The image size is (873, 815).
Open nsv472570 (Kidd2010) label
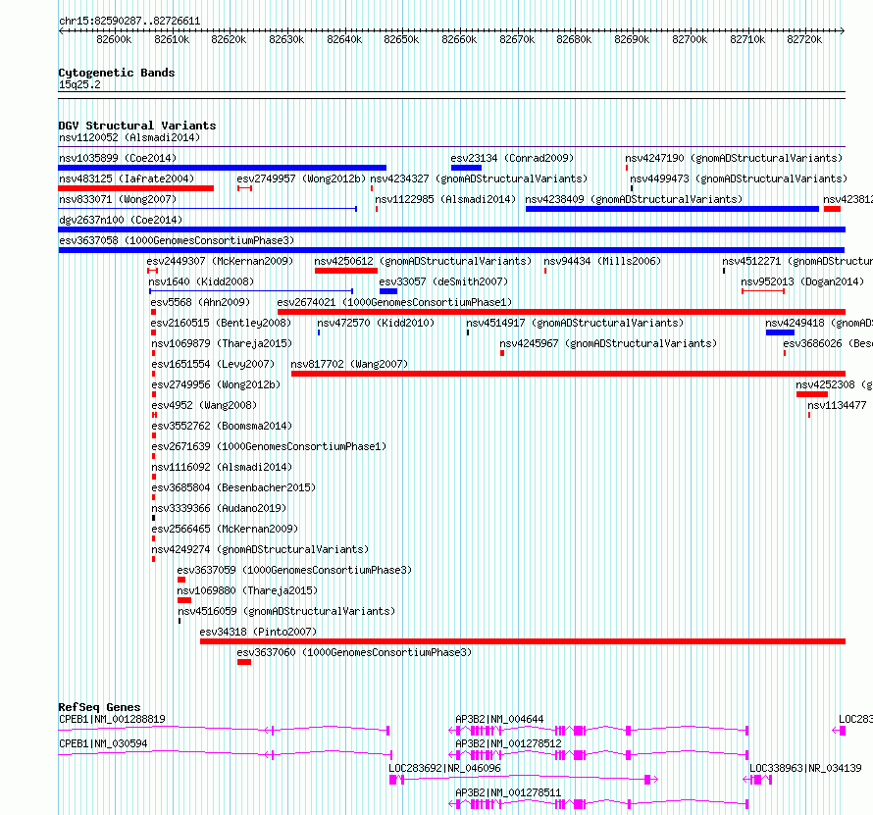coord(376,323)
